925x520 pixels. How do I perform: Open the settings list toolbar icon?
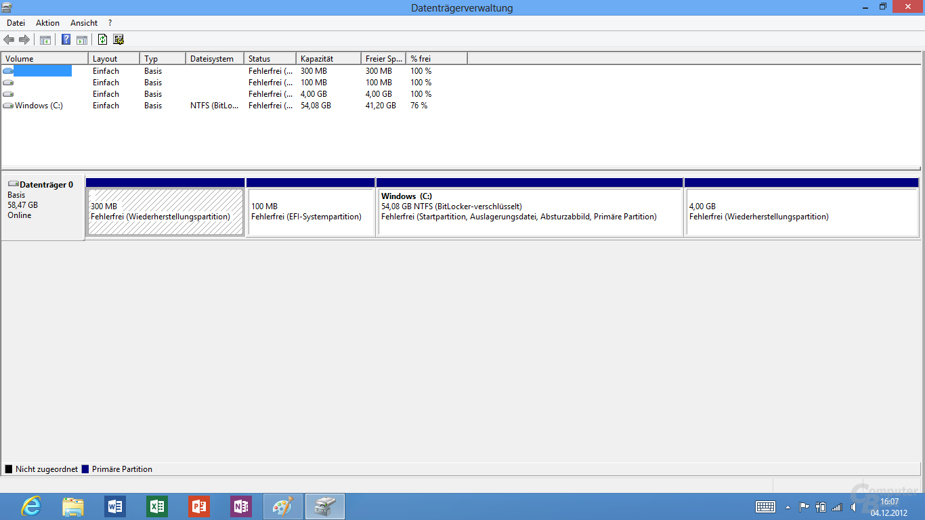(x=119, y=40)
